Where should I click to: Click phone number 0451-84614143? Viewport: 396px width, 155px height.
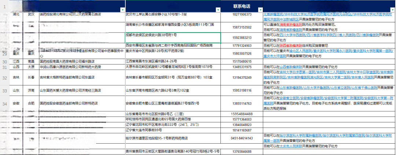point(242,139)
